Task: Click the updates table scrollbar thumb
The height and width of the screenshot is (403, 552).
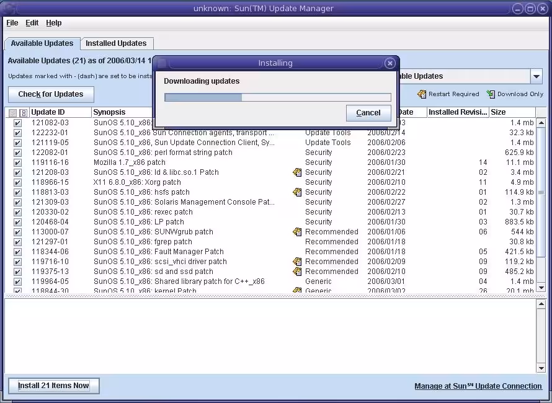Action: coord(541,192)
